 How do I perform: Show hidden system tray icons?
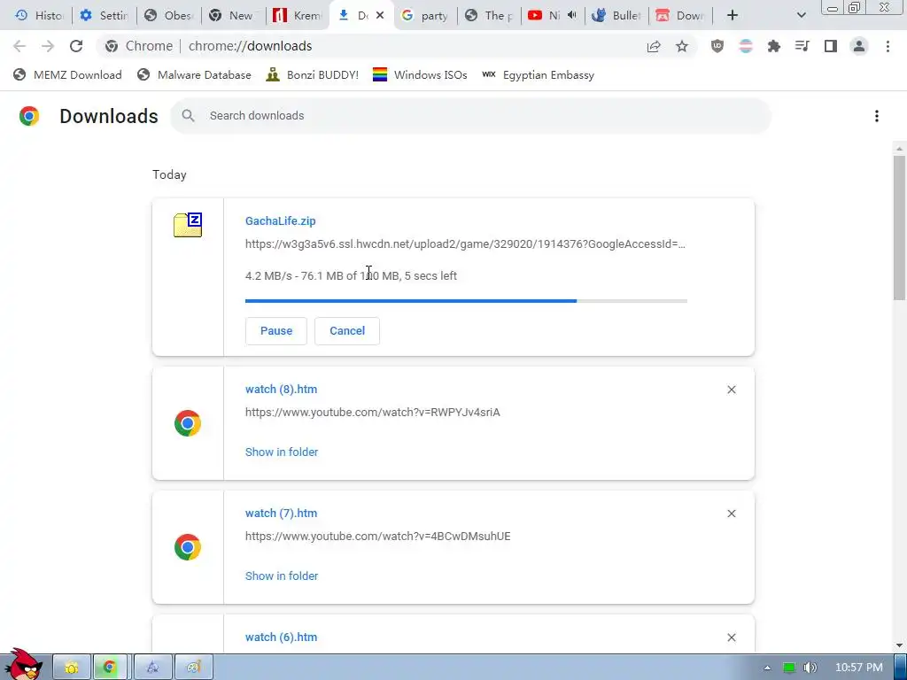(767, 668)
